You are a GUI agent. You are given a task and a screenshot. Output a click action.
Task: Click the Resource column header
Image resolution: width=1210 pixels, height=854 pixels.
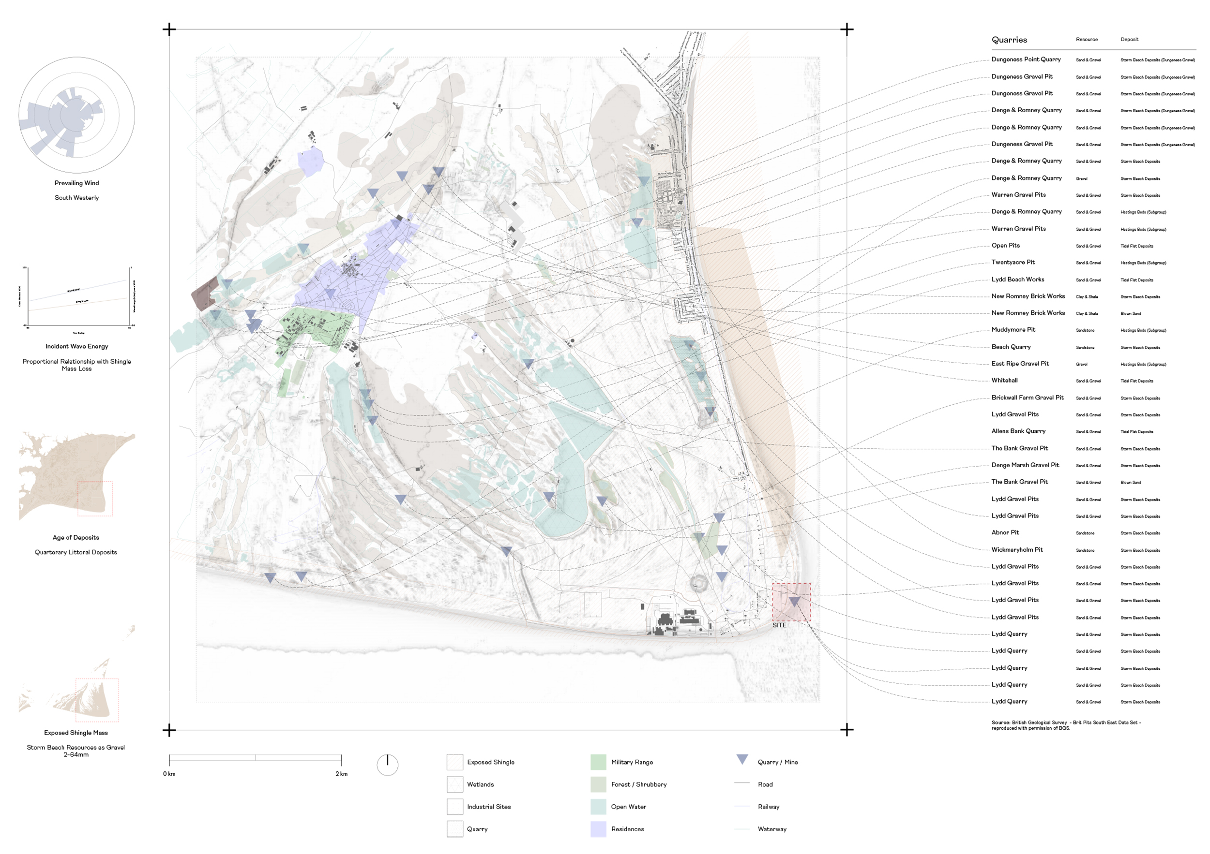pyautogui.click(x=1087, y=40)
